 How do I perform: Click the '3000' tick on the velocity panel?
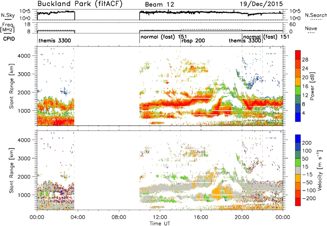(x=24, y=158)
